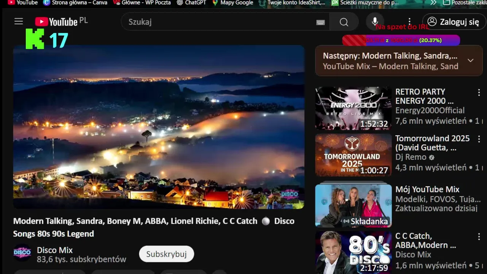Open the Pozostałe zakładki folder
The width and height of the screenshot is (487, 274).
[x=465, y=3]
